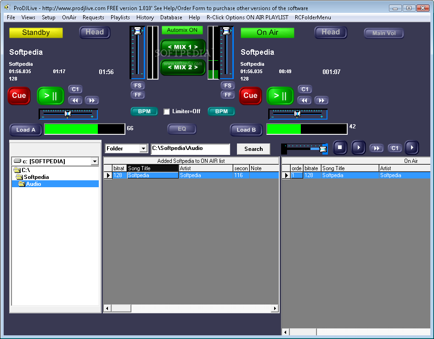
Task: Open the File menu
Action: [x=11, y=17]
